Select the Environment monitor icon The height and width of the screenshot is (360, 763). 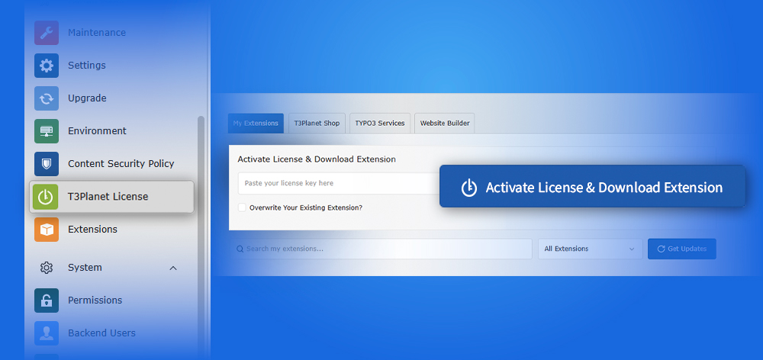pyautogui.click(x=47, y=131)
